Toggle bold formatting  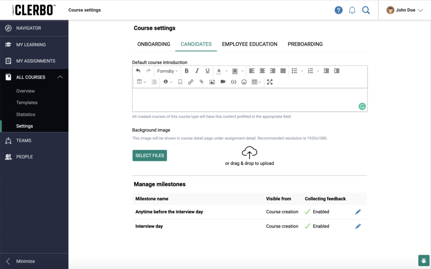(x=186, y=71)
